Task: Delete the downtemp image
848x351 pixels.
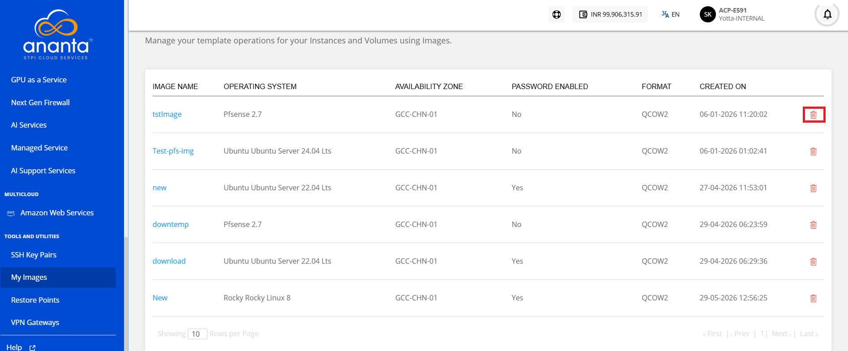Action: pyautogui.click(x=814, y=225)
